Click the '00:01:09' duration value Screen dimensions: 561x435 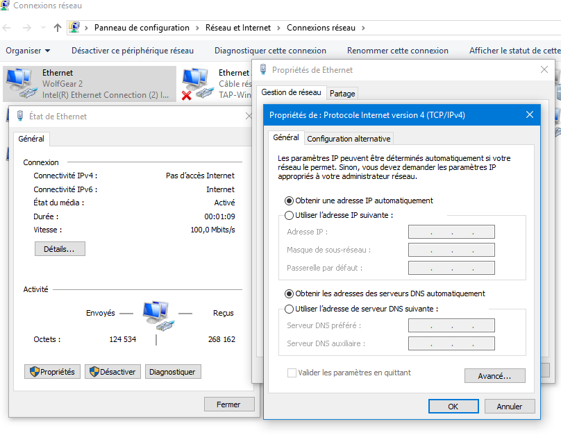pos(219,216)
